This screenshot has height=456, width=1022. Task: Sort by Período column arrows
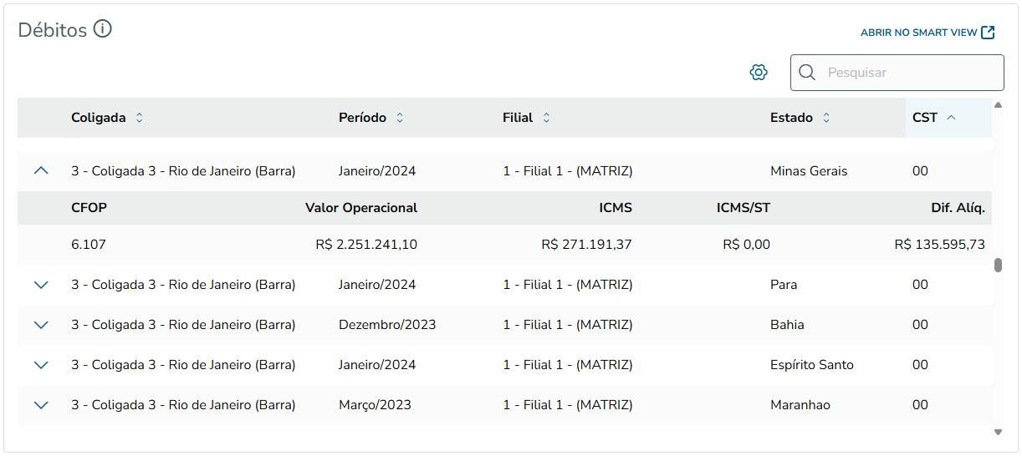coord(400,118)
